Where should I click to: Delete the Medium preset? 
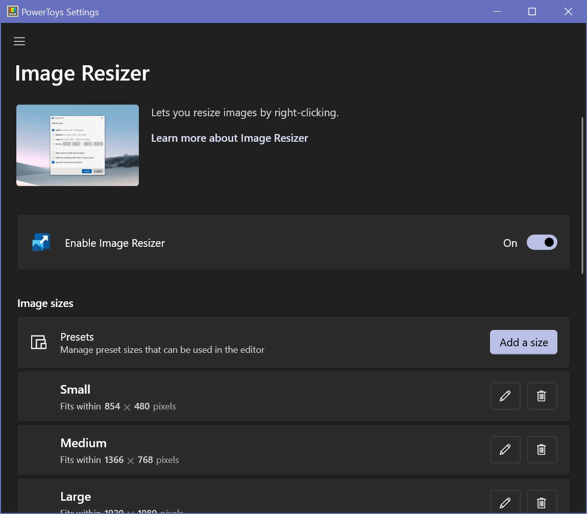pyautogui.click(x=542, y=450)
